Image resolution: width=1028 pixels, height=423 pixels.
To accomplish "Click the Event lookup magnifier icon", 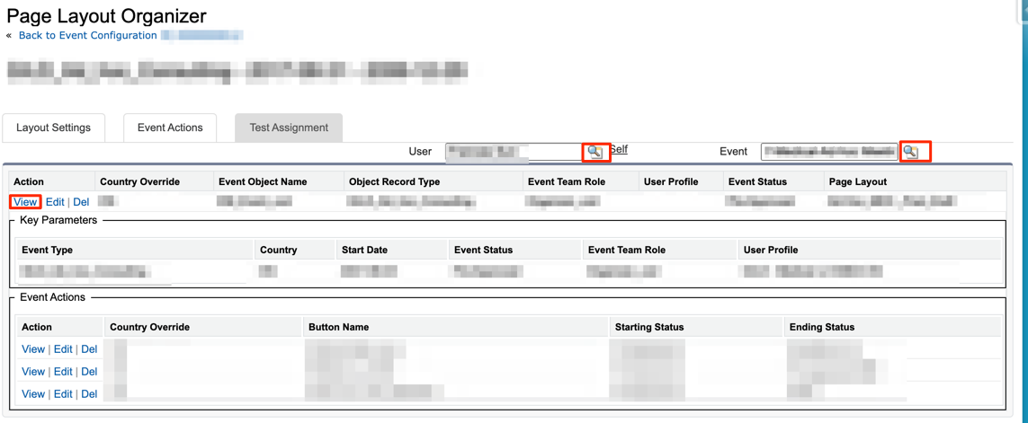I will point(911,152).
